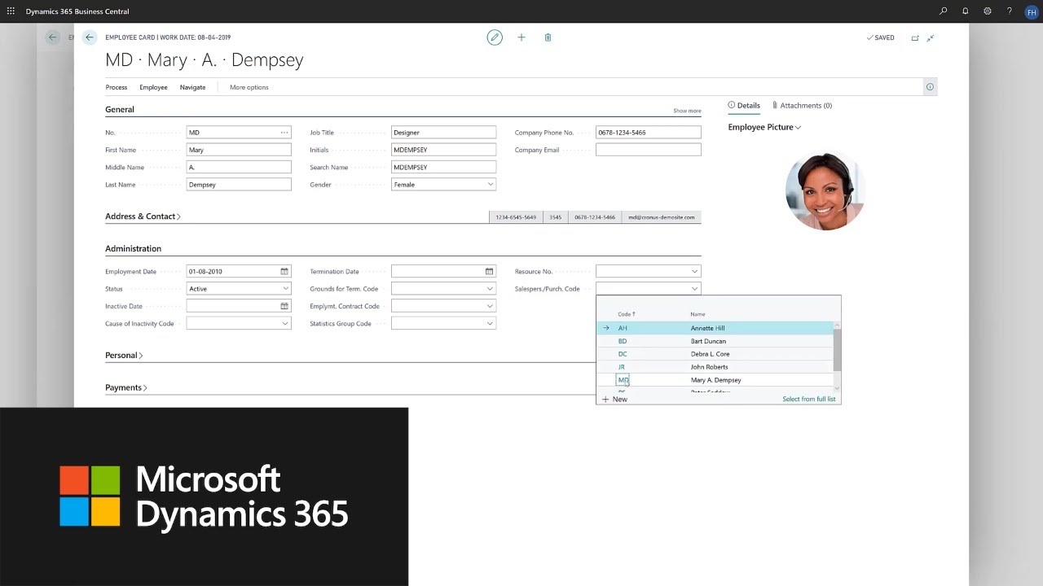1043x586 pixels.
Task: Click Show more in General section
Action: pos(687,111)
